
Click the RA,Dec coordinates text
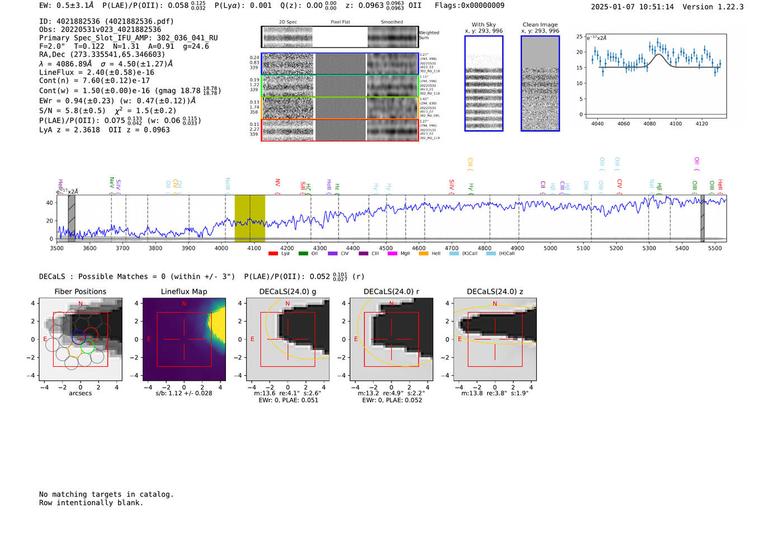click(x=102, y=54)
